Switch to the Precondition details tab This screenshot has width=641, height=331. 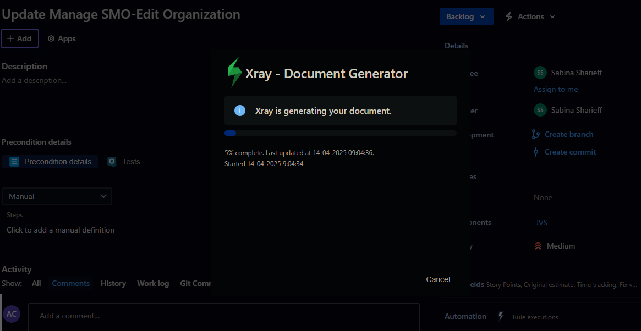pos(50,162)
